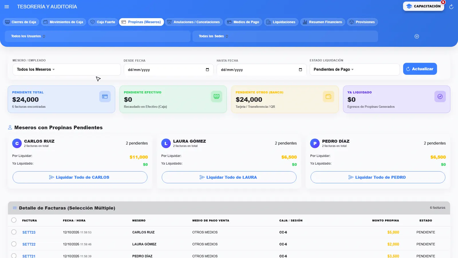
Task: Select the checkbox for invoice SETT23
Action: [14, 232]
